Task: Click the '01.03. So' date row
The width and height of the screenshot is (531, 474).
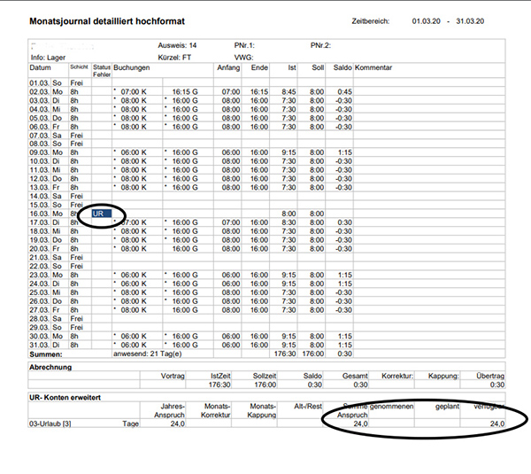Action: (x=46, y=83)
